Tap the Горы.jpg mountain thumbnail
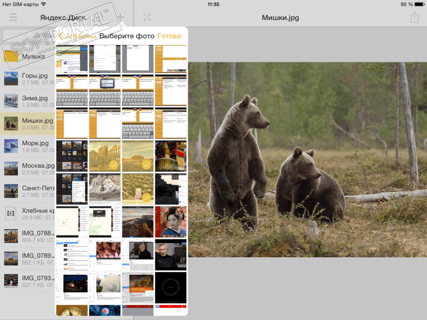 (x=11, y=79)
